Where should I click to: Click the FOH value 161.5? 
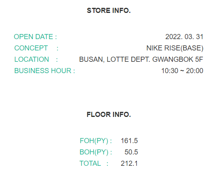click(x=129, y=141)
